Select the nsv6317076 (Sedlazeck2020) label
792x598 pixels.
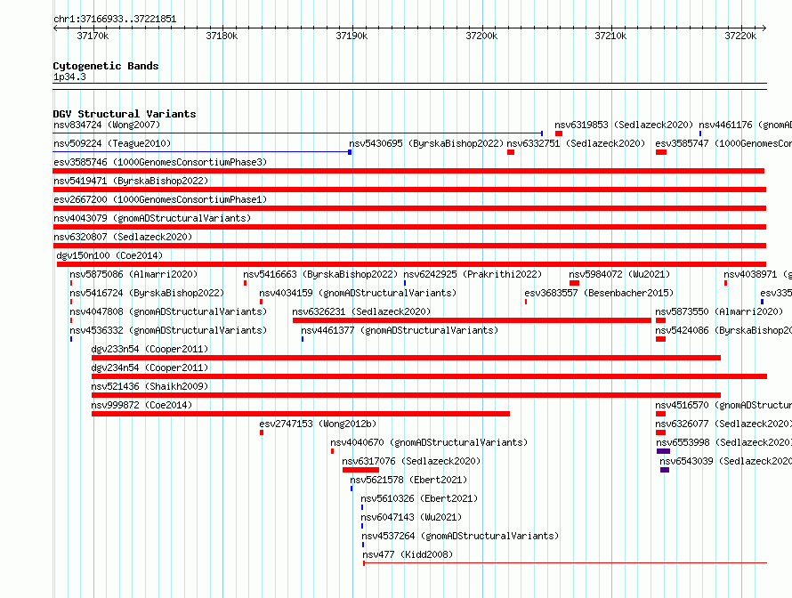[x=411, y=461]
